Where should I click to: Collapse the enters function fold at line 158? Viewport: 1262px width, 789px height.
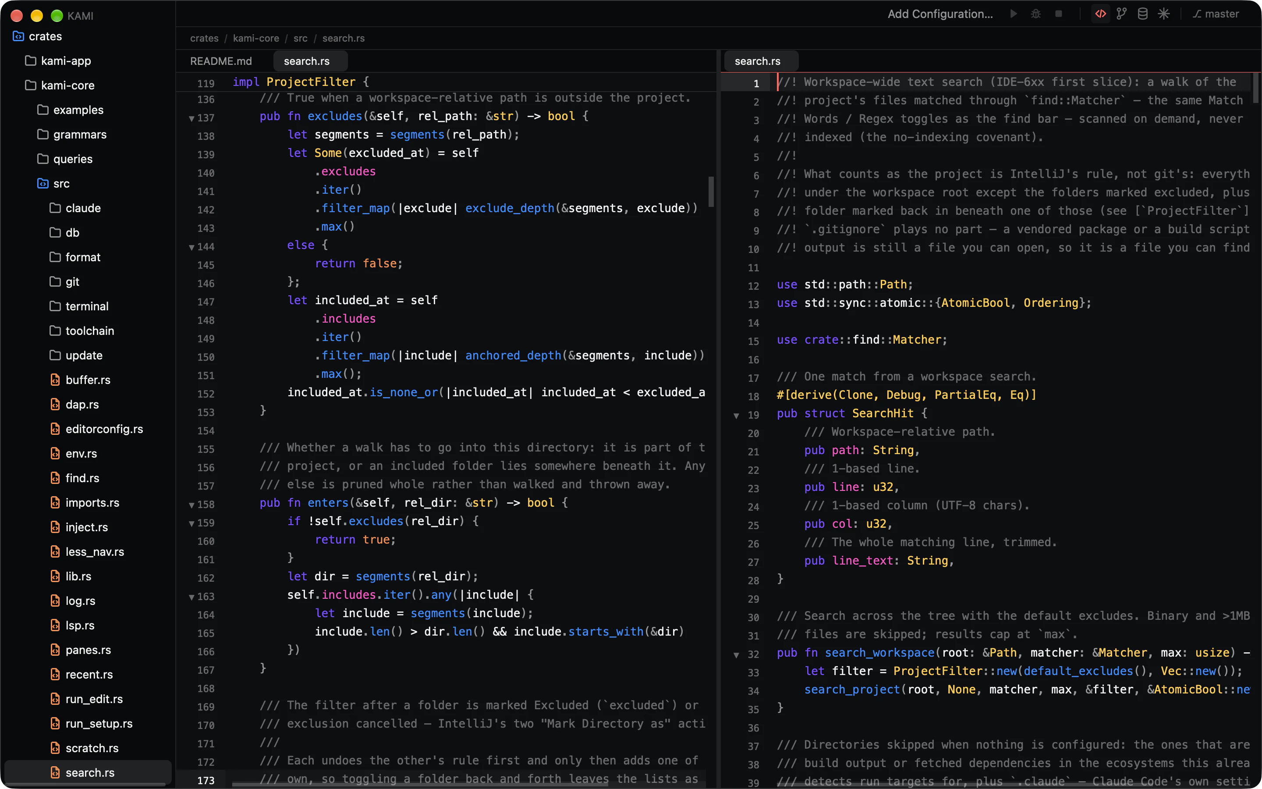pyautogui.click(x=191, y=505)
